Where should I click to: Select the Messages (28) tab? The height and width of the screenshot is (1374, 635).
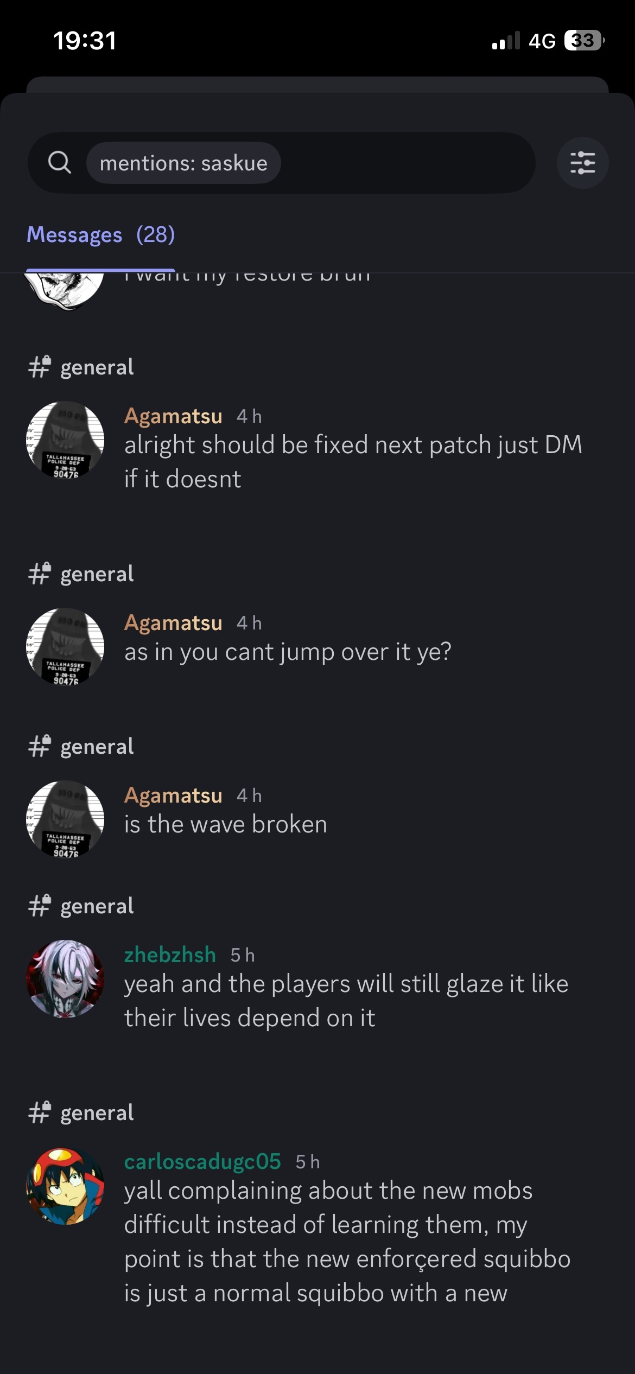tap(101, 235)
